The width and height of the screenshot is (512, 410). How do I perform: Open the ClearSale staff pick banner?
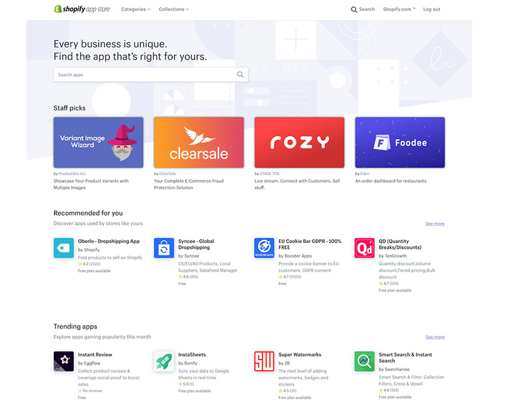pos(199,143)
